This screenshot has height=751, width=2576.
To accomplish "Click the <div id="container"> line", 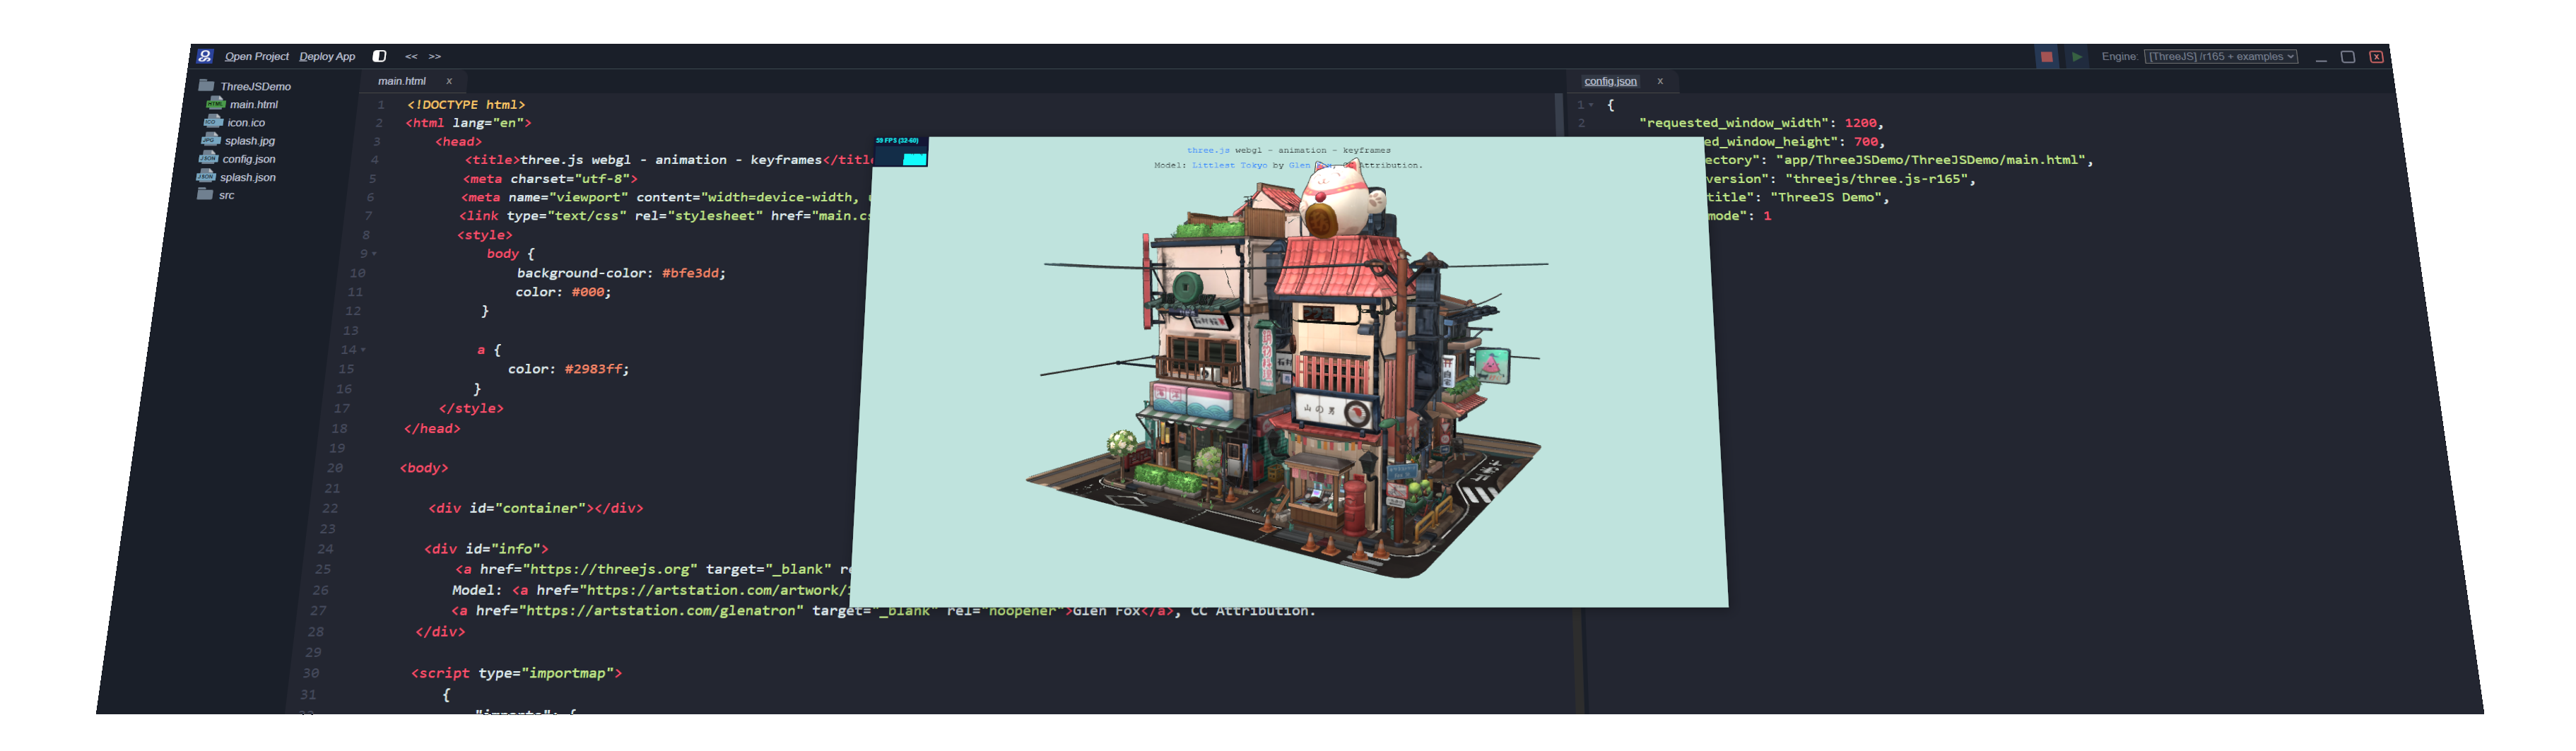I will tap(536, 509).
